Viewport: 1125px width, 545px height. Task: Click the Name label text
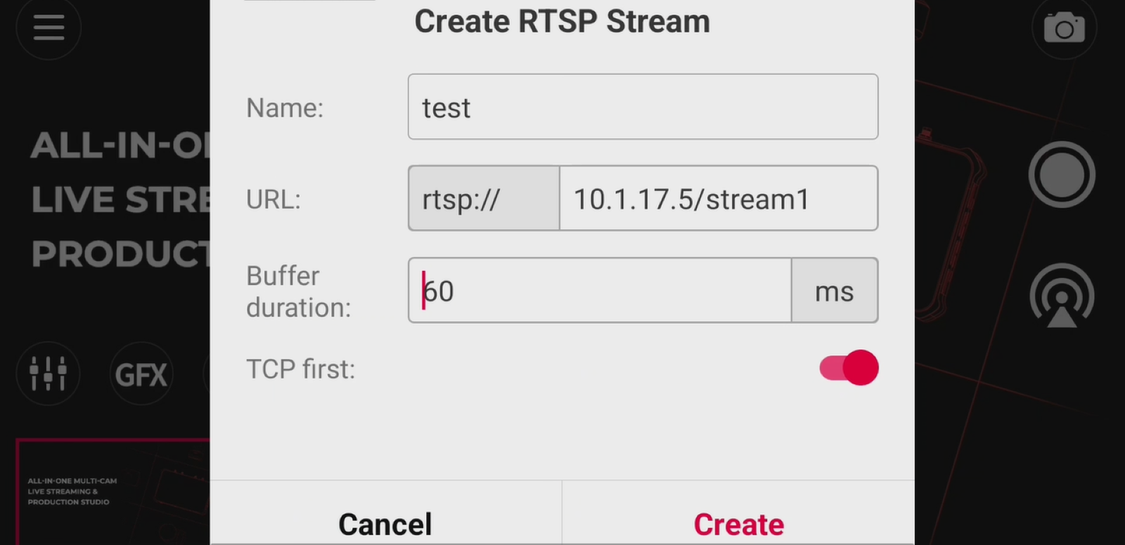click(x=285, y=107)
